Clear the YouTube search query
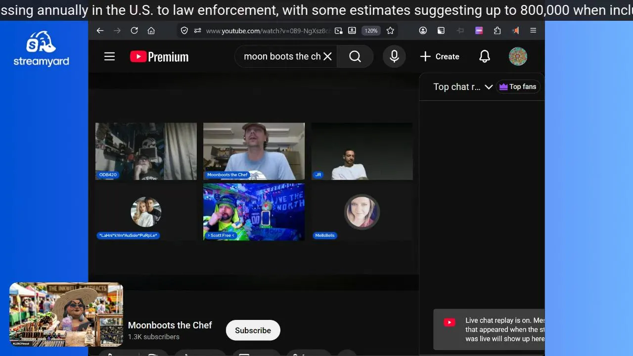633x356 pixels. pyautogui.click(x=327, y=56)
